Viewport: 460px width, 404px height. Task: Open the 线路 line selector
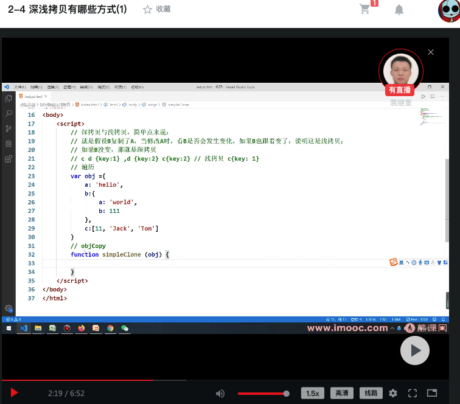click(x=371, y=393)
